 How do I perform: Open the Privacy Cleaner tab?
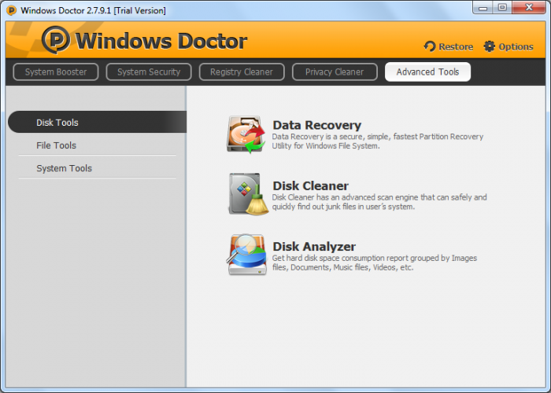(335, 72)
